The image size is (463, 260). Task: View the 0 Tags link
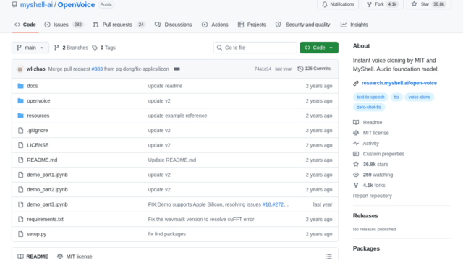103,48
